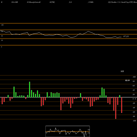Click the 82.58 value label
137x137 pixels.
pos(127,80)
